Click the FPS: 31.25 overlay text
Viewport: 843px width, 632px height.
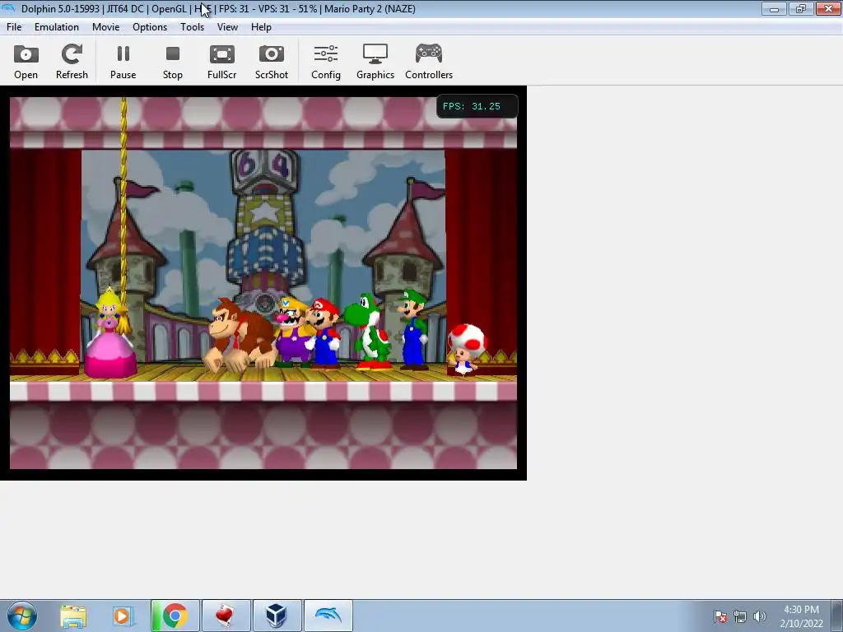[x=472, y=106]
